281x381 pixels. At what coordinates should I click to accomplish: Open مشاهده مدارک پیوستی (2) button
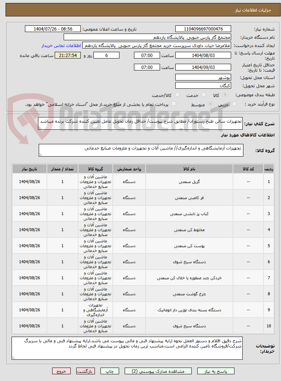click(158, 371)
